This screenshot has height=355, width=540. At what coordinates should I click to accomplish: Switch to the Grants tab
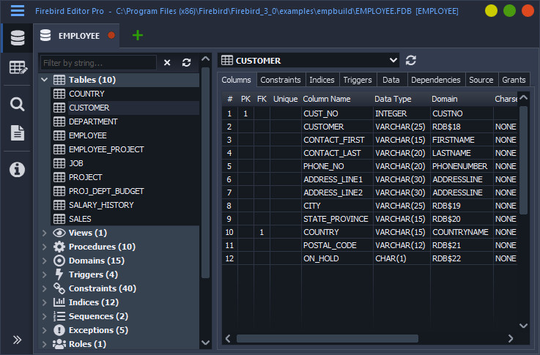coord(514,80)
